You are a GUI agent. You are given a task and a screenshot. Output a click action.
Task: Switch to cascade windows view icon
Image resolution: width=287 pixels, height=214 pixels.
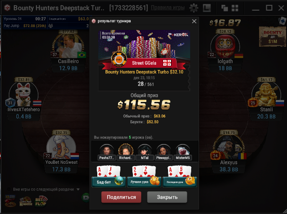tap(224, 8)
